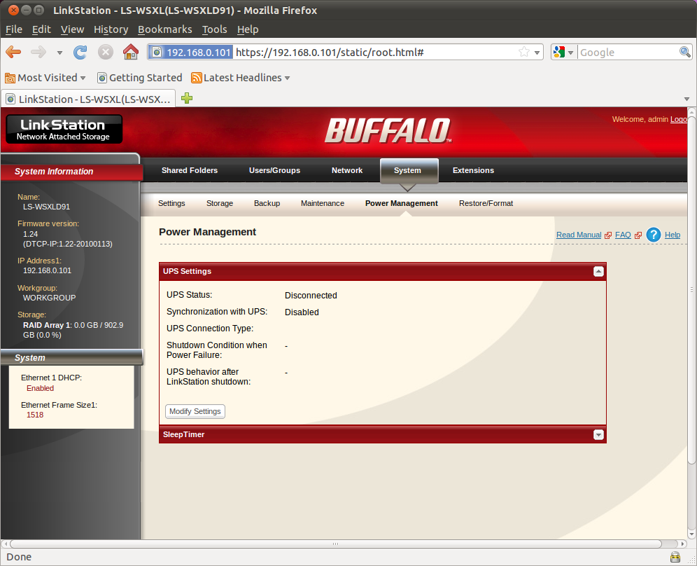Click the Enabled value under Ethernet 1 DHCP
697x566 pixels.
[40, 389]
